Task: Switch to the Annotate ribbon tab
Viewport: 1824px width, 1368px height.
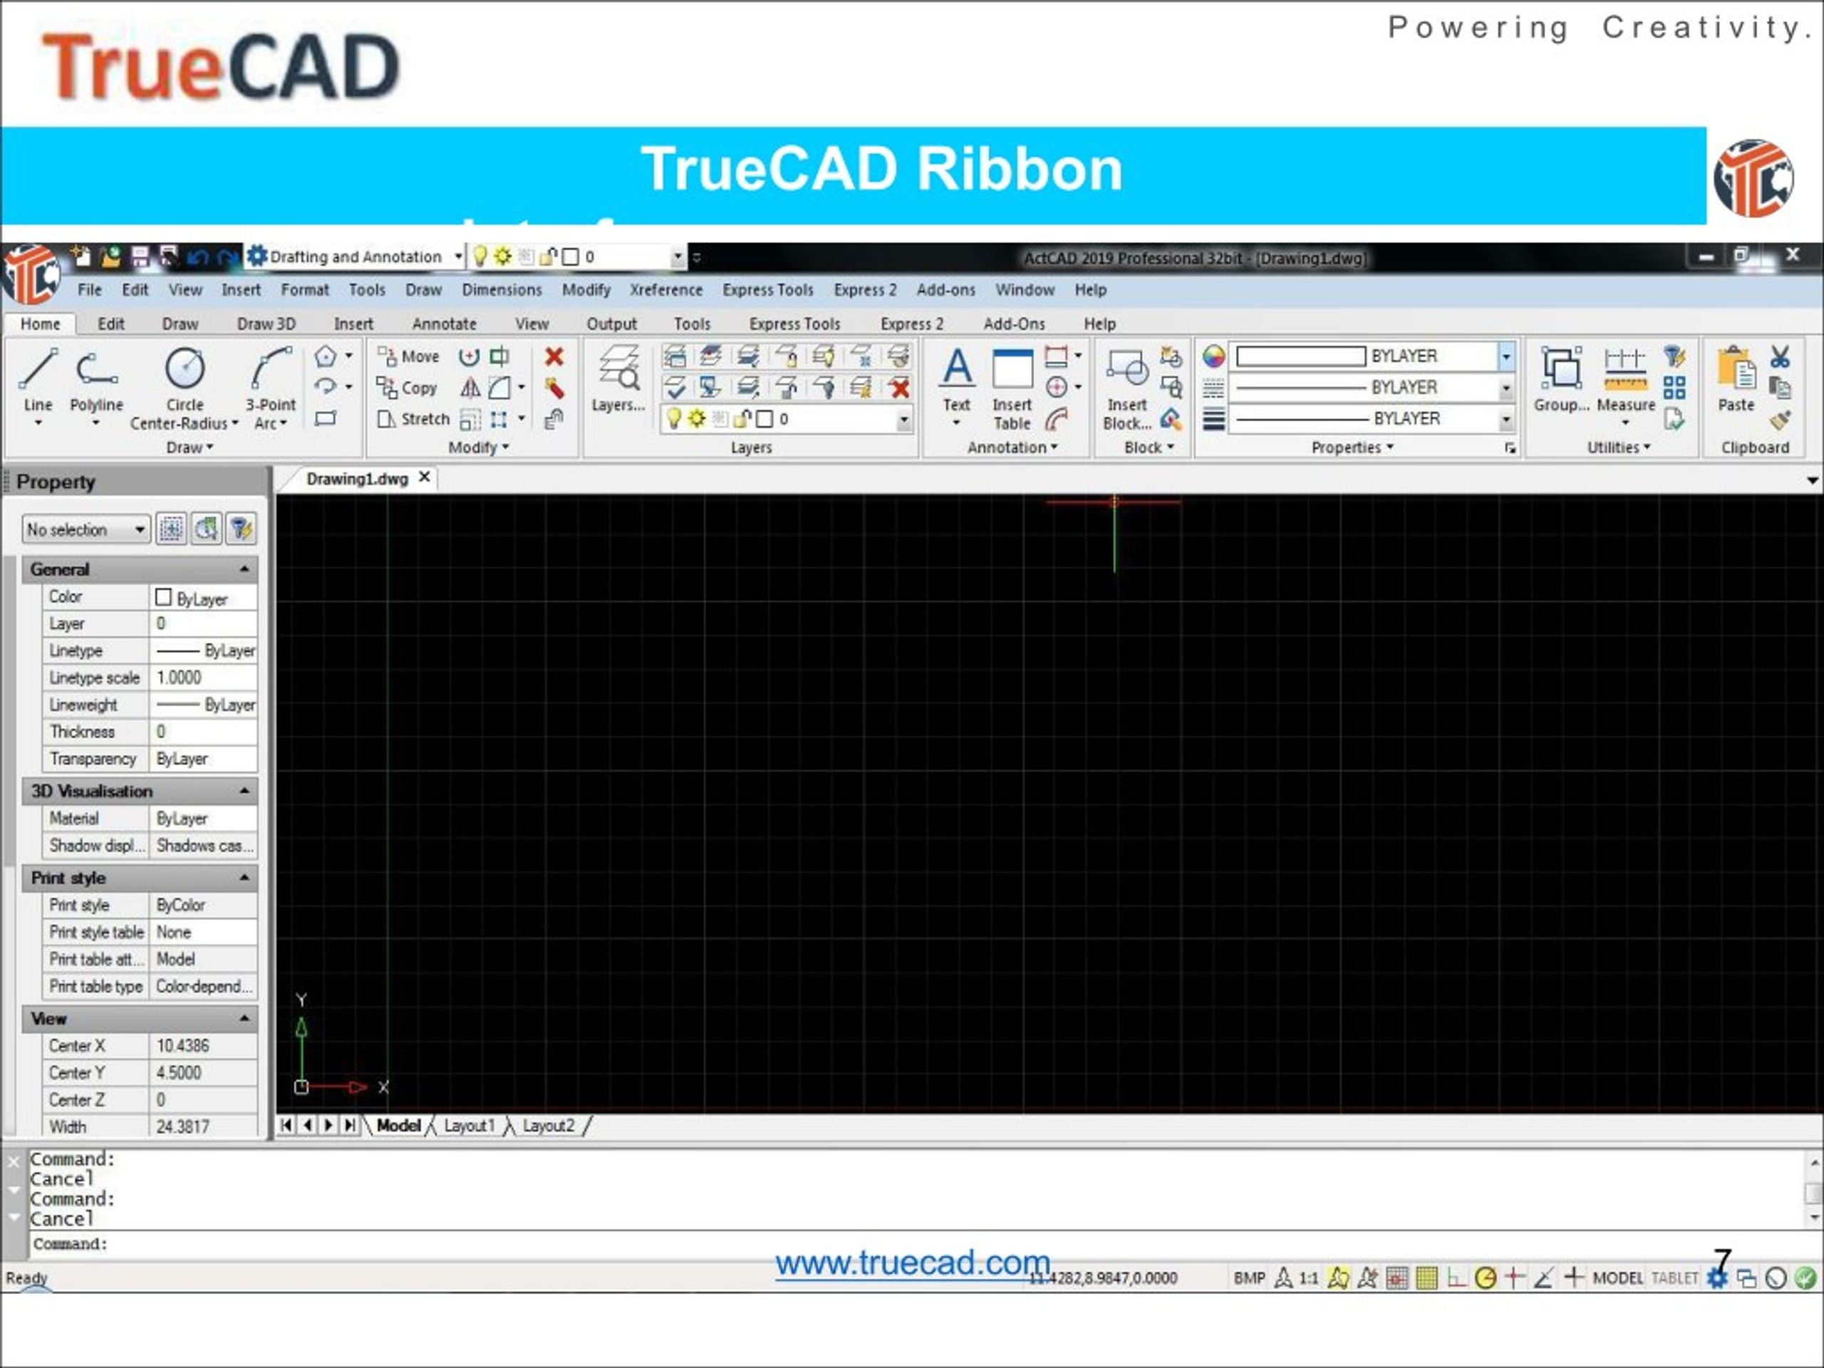Action: point(444,323)
